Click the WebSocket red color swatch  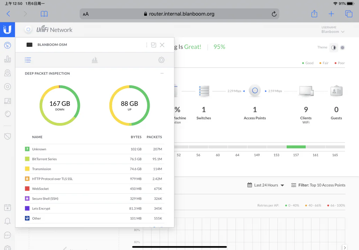point(27,188)
